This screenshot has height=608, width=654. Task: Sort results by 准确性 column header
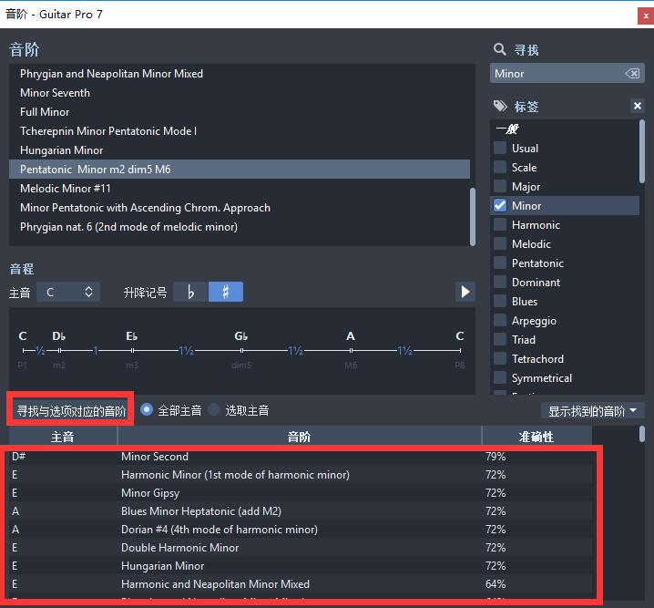point(536,437)
